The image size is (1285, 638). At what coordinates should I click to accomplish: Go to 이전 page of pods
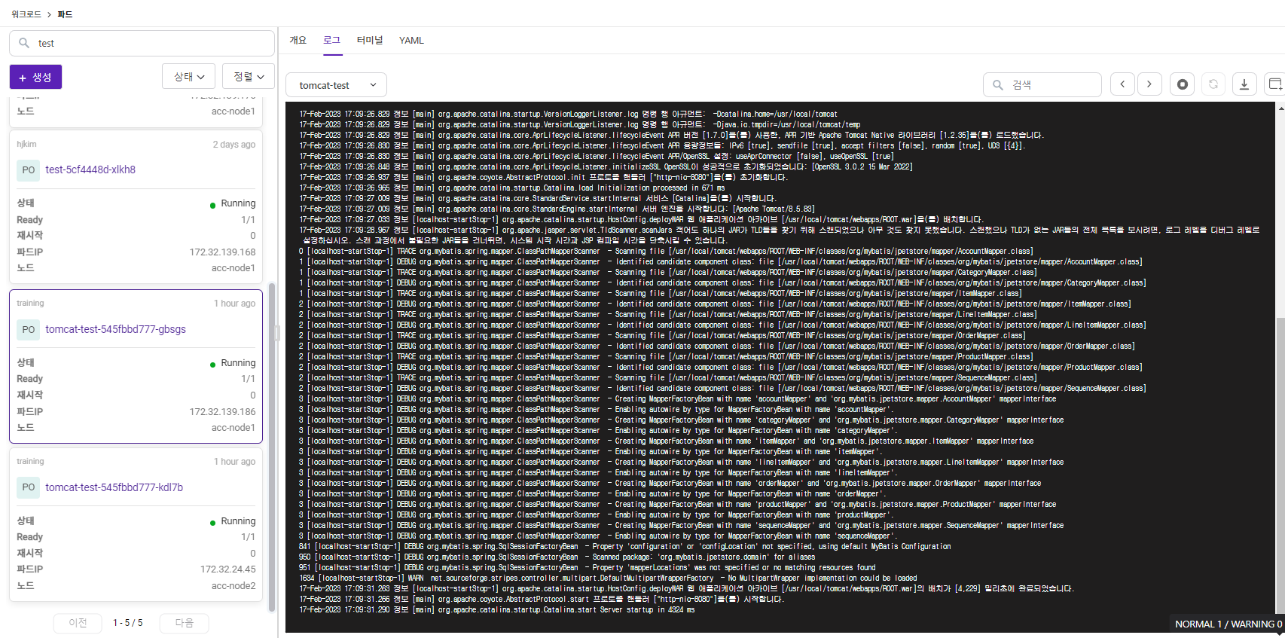[78, 623]
